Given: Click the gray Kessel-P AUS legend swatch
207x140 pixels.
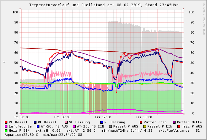Looking at the screenshot, I should click(x=110, y=126).
